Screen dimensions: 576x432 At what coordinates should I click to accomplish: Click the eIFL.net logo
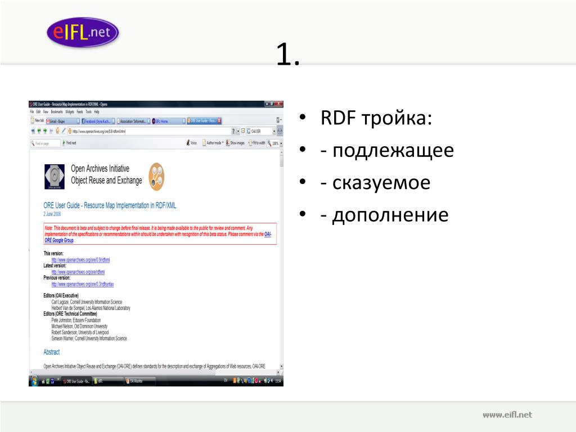pos(83,32)
